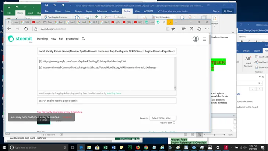
Task: Open Excel from the Windows taskbar
Action: 105,147
